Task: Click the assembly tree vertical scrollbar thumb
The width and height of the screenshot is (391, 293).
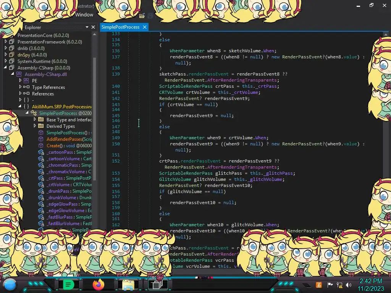Action: click(95, 118)
